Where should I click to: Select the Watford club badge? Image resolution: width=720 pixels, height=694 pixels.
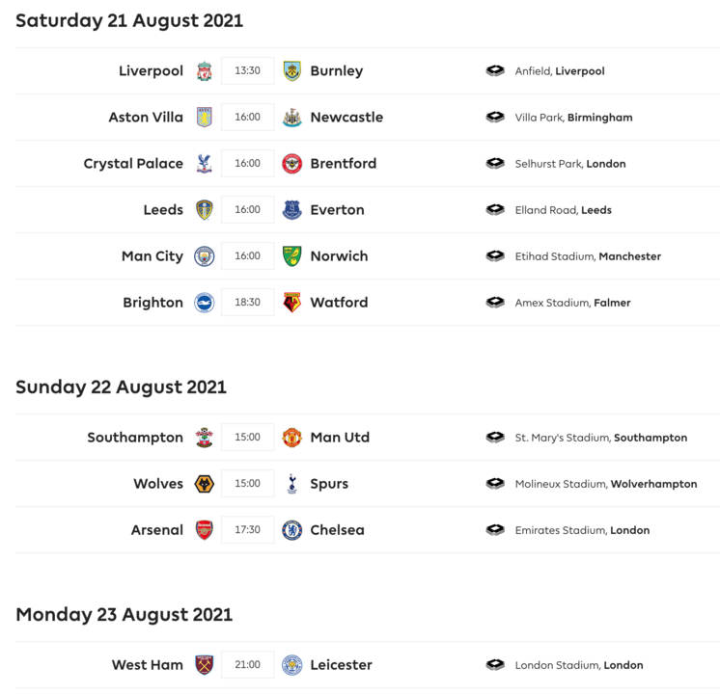click(x=291, y=303)
